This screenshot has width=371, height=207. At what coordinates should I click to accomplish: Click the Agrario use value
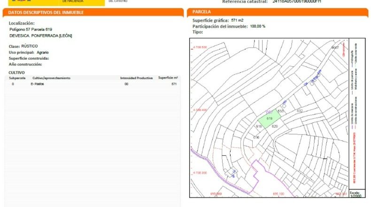[x=43, y=52]
